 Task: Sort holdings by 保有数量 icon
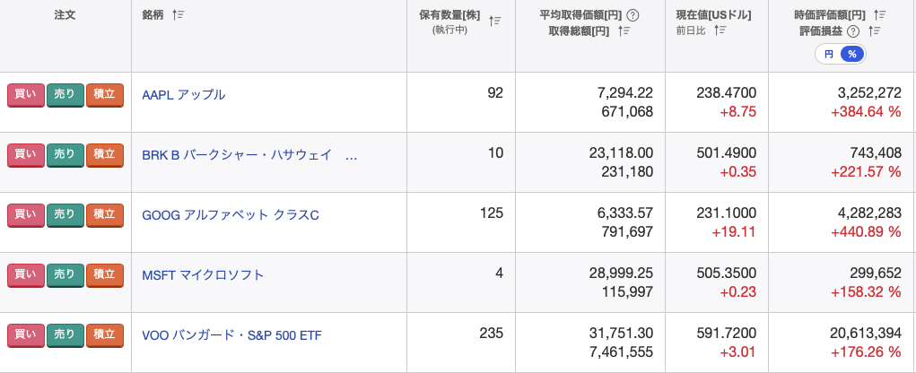(x=495, y=21)
